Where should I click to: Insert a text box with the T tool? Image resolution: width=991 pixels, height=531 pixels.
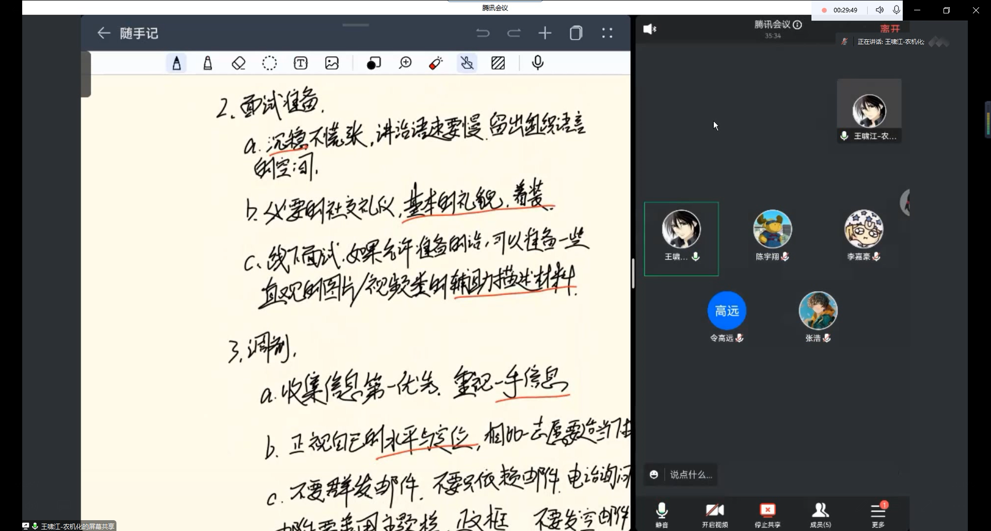tap(300, 63)
